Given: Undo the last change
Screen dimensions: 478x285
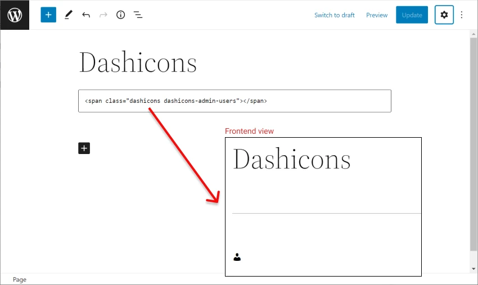Looking at the screenshot, I should [x=86, y=15].
